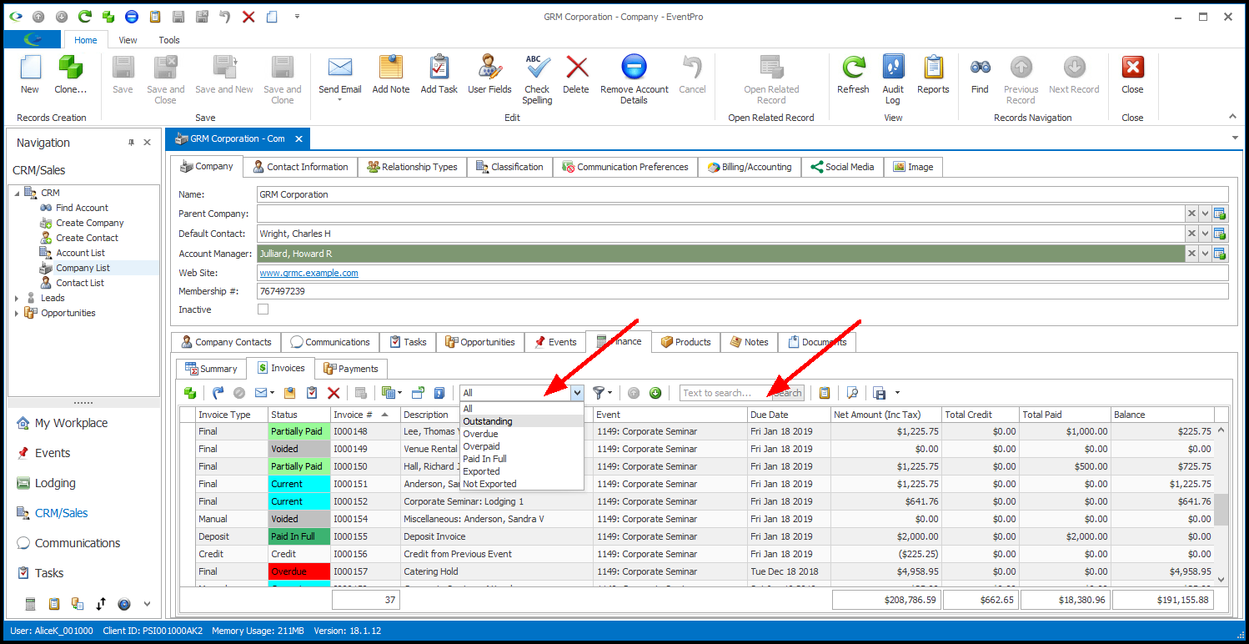Close the GRM Corporation document tab

coord(300,138)
